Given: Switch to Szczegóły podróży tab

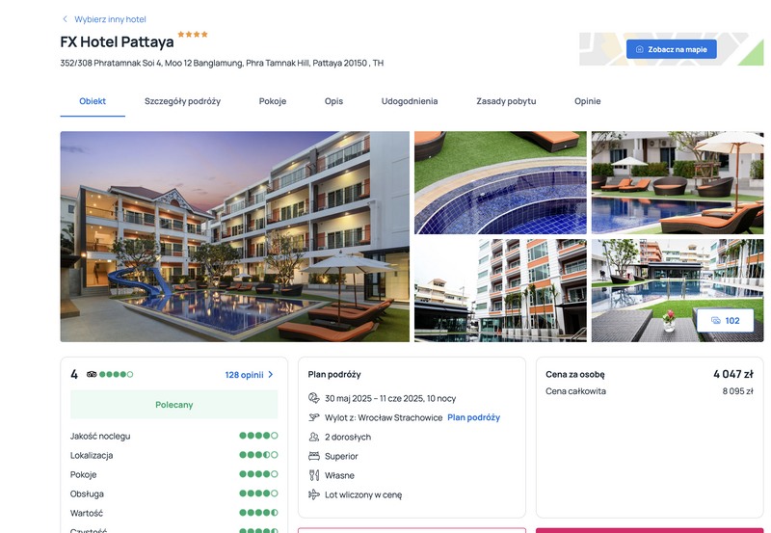Looking at the screenshot, I should (x=182, y=101).
